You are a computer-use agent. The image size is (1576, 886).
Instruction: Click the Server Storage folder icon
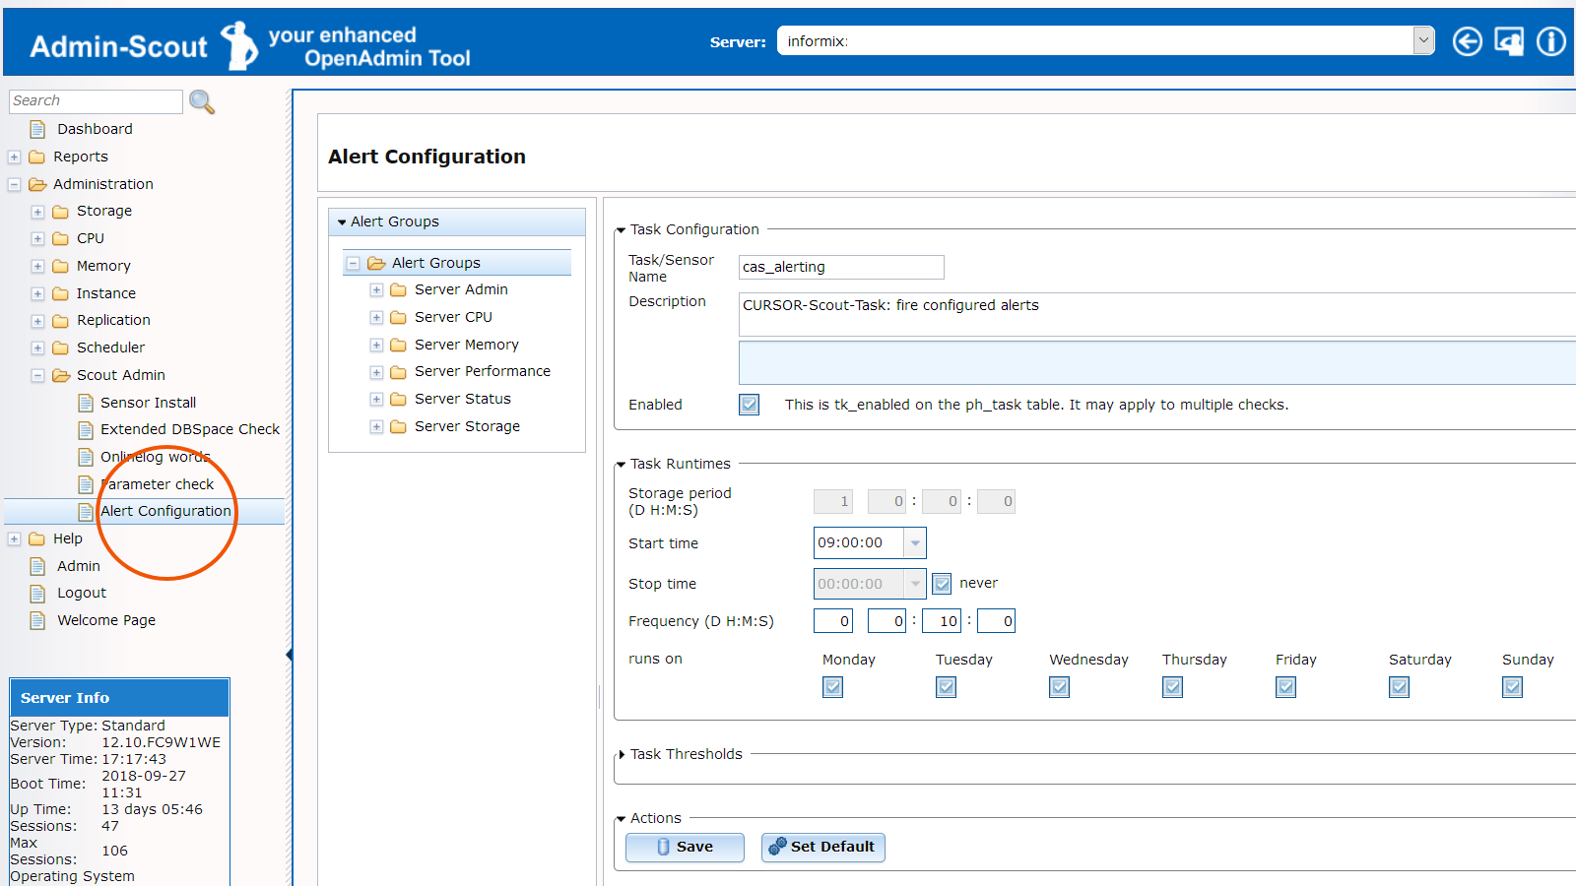click(399, 426)
